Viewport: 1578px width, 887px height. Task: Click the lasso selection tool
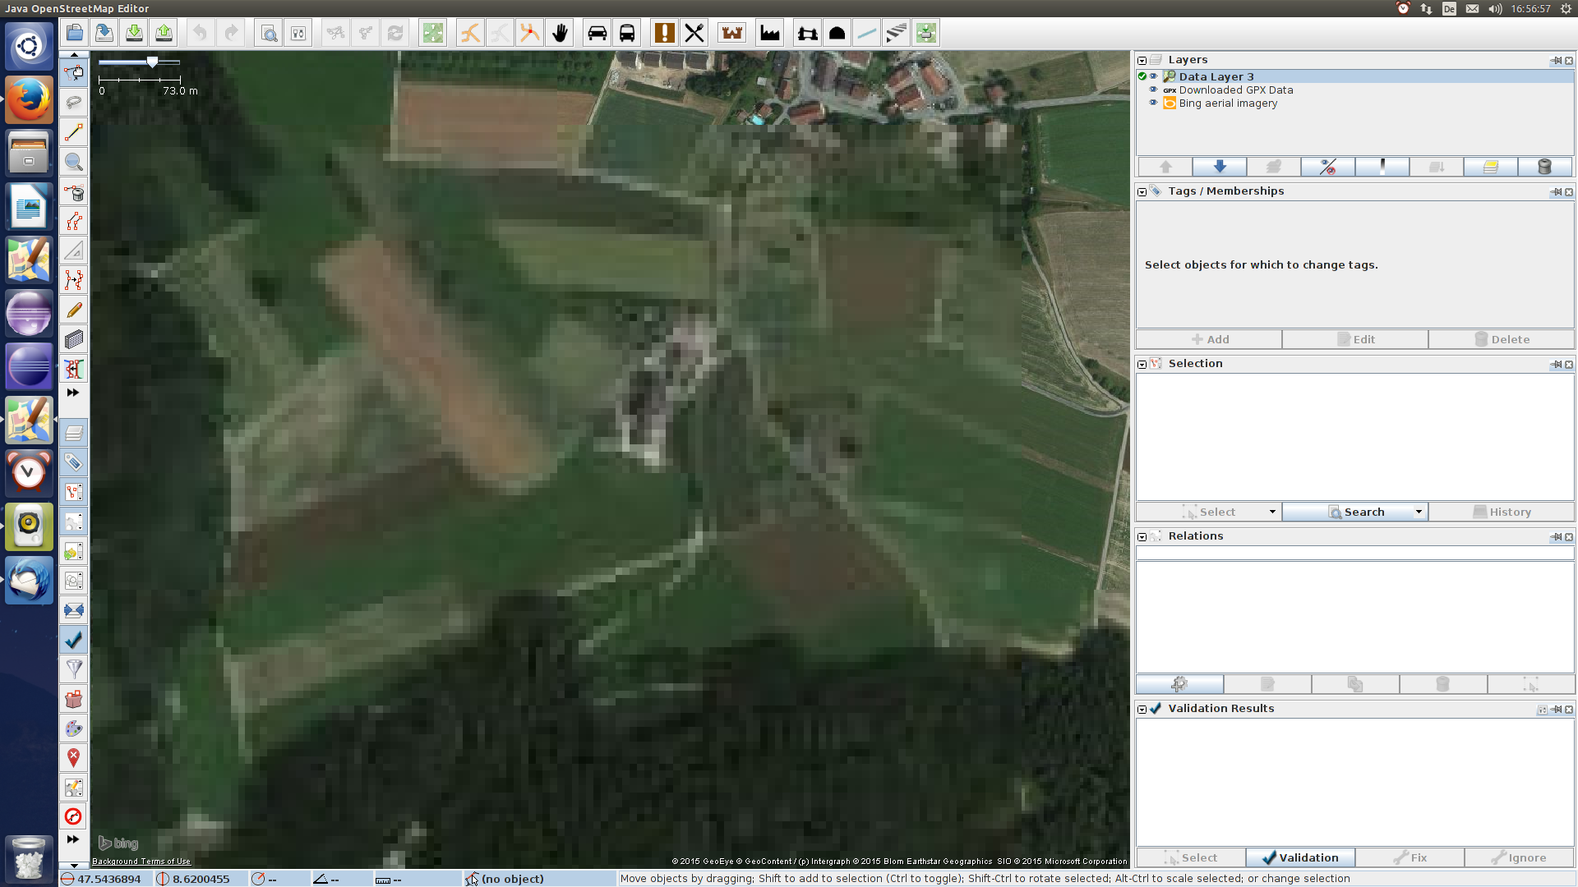click(74, 103)
